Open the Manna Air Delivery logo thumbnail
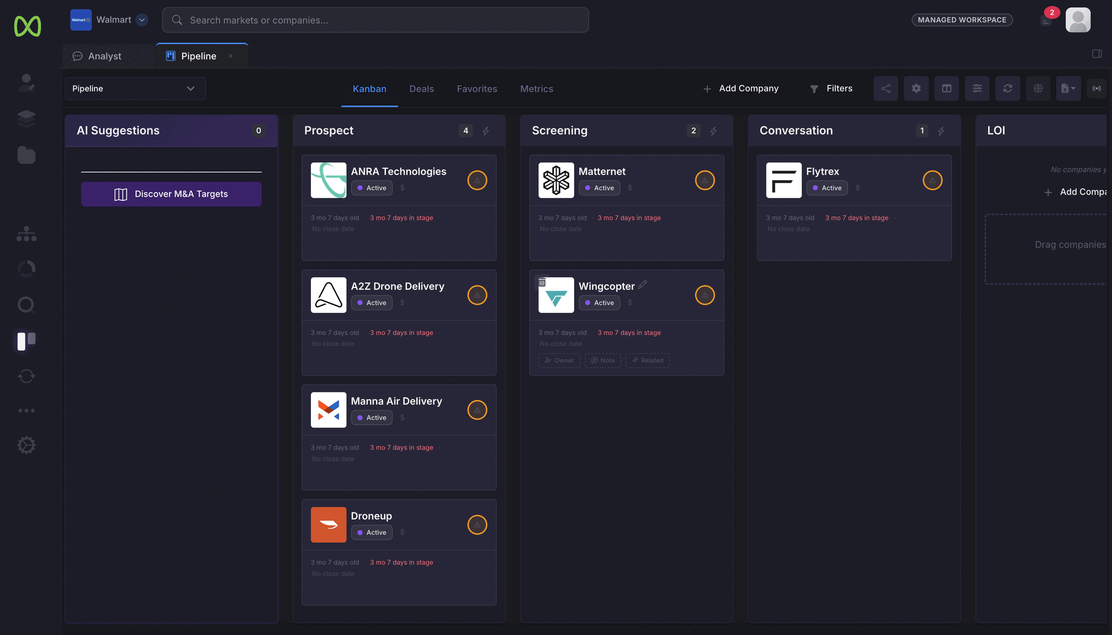This screenshot has height=635, width=1112. pos(328,410)
